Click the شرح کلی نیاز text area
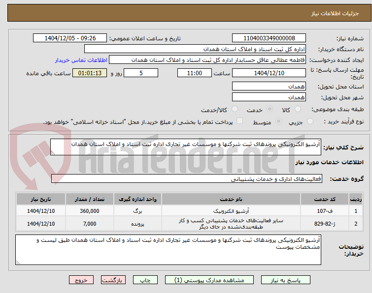 [x=186, y=147]
